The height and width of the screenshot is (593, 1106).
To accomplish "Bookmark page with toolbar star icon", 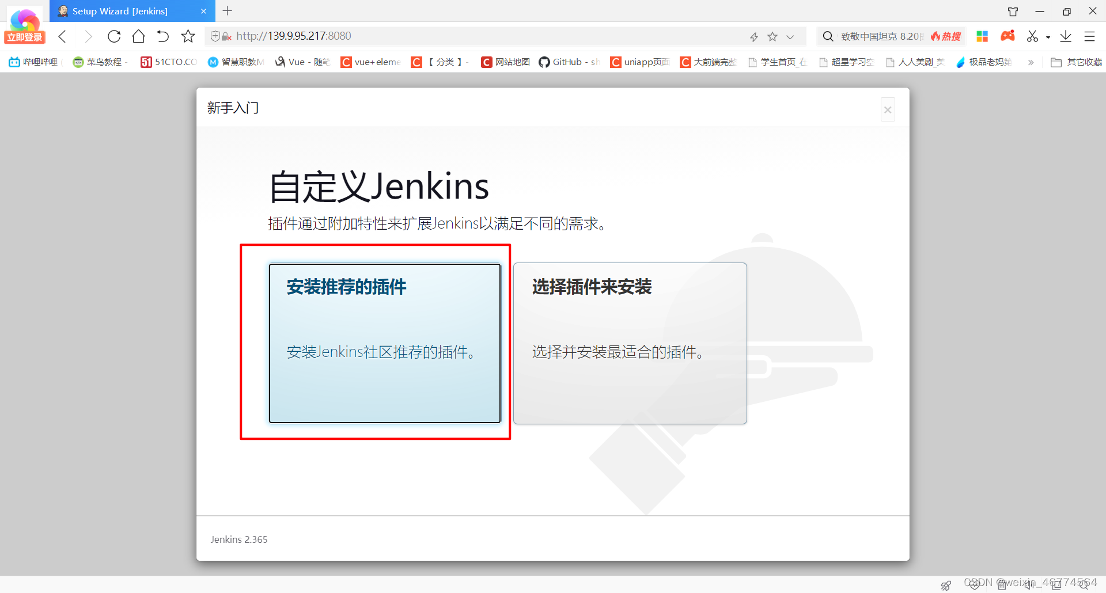I will pos(188,36).
